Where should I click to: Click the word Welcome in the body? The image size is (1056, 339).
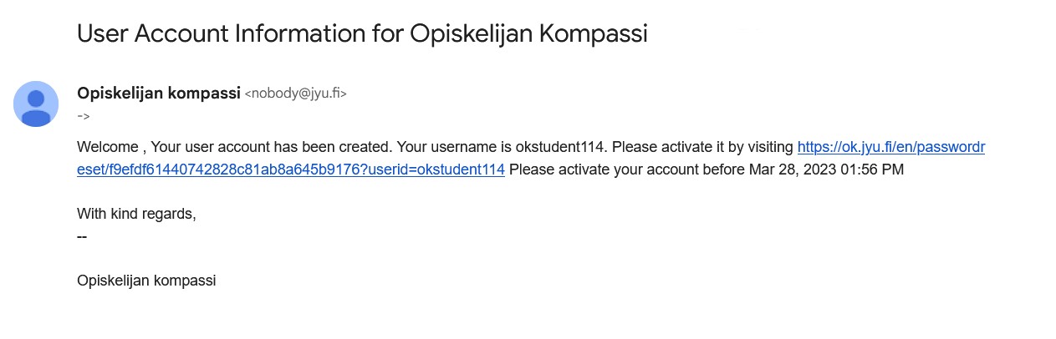pos(107,147)
